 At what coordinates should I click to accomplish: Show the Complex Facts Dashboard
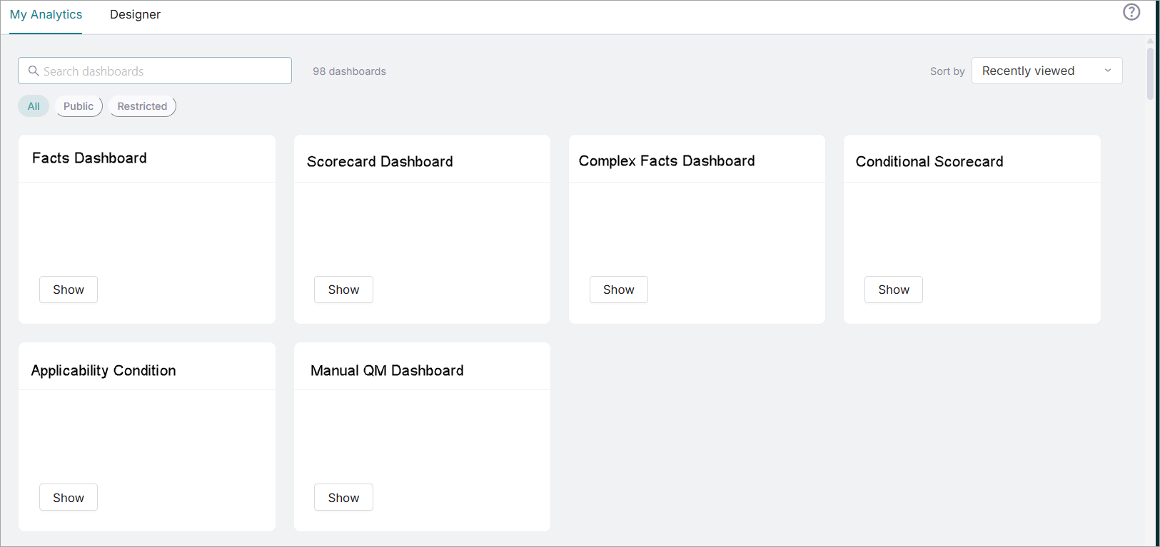pyautogui.click(x=619, y=290)
